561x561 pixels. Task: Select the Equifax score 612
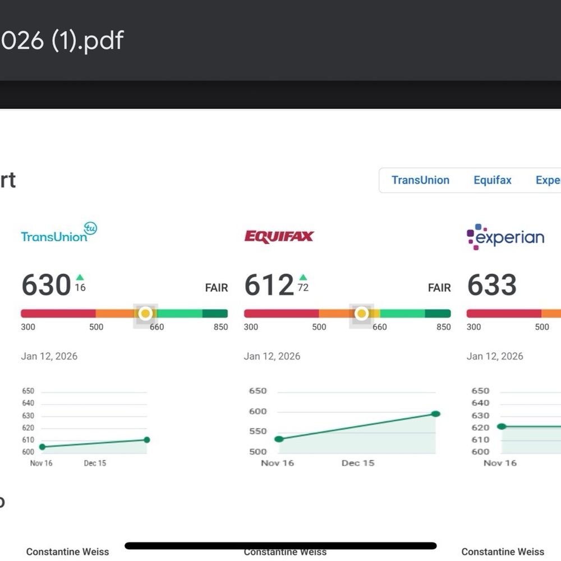point(269,285)
